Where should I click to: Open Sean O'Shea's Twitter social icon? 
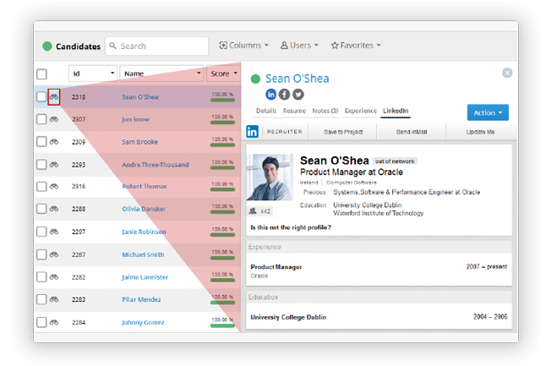(298, 94)
